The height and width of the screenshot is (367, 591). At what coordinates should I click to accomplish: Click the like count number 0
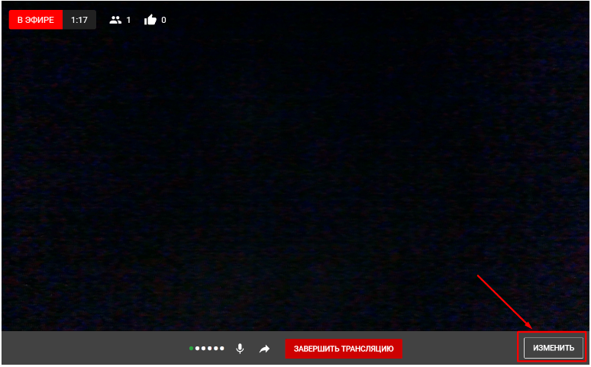tap(163, 20)
